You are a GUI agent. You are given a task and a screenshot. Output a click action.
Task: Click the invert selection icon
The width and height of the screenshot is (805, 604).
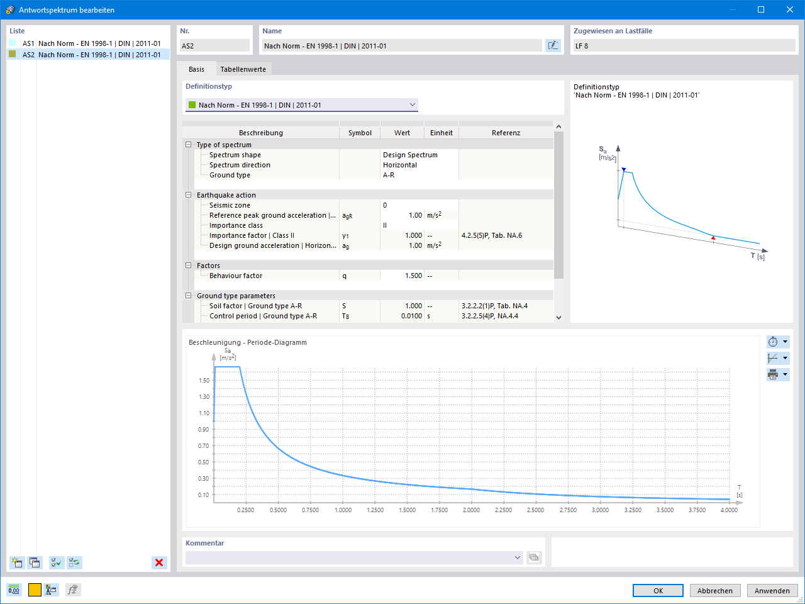75,562
